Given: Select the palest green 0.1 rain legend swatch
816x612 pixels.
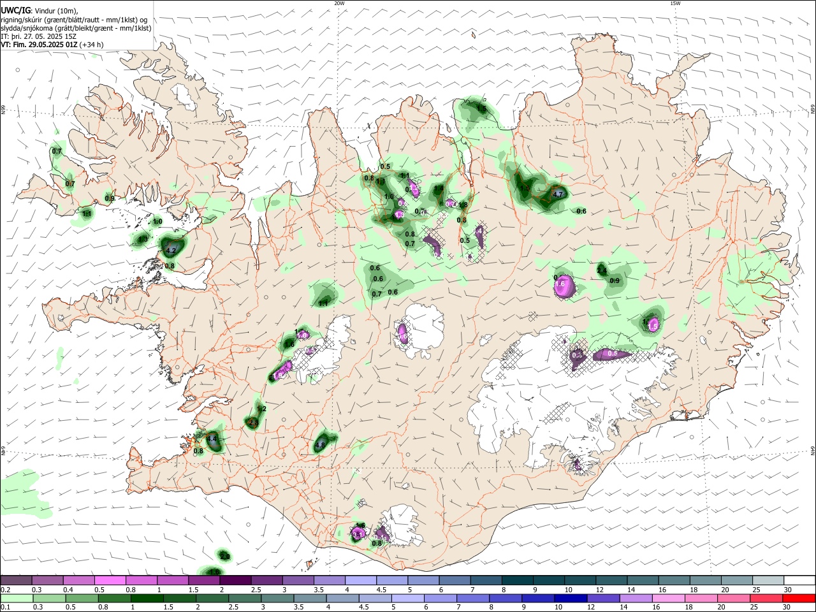Looking at the screenshot, I should (x=17, y=598).
